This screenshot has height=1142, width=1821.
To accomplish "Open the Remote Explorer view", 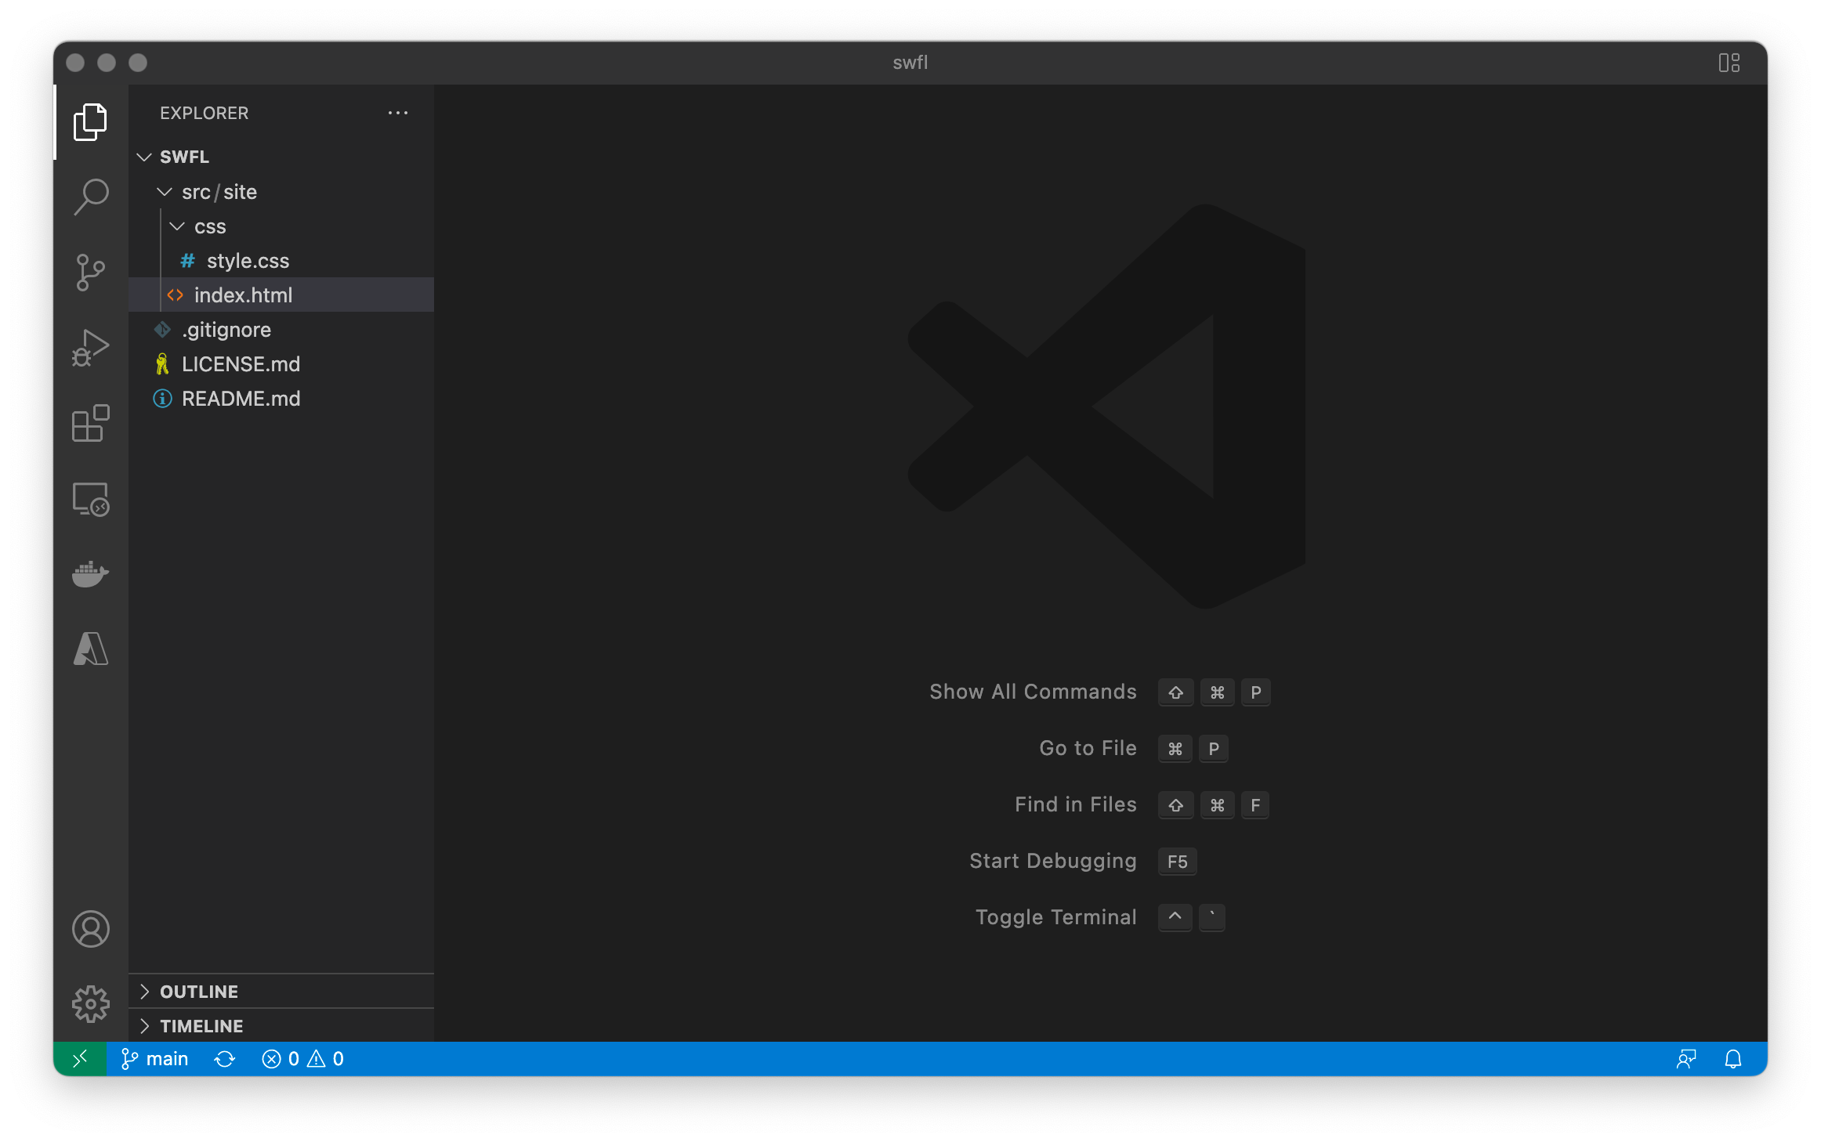I will pyautogui.click(x=91, y=499).
